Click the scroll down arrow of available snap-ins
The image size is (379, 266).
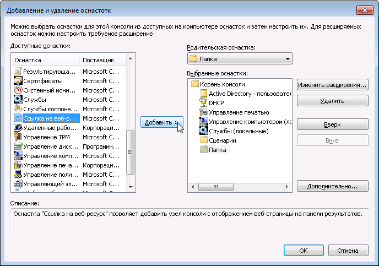tap(131, 187)
